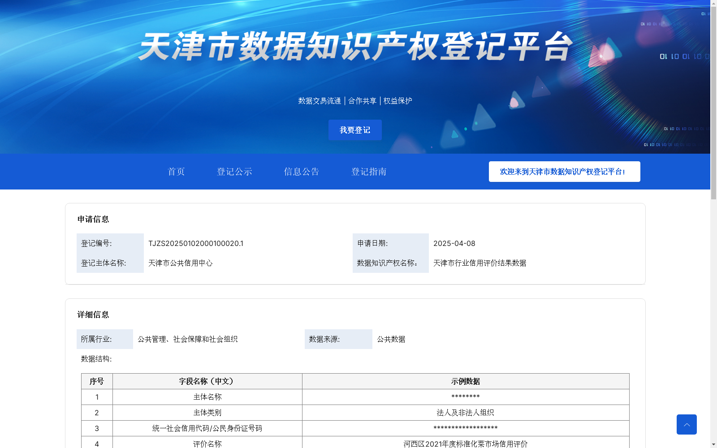Open the 首页 navigation tab
Image resolution: width=717 pixels, height=448 pixels.
coord(176,172)
